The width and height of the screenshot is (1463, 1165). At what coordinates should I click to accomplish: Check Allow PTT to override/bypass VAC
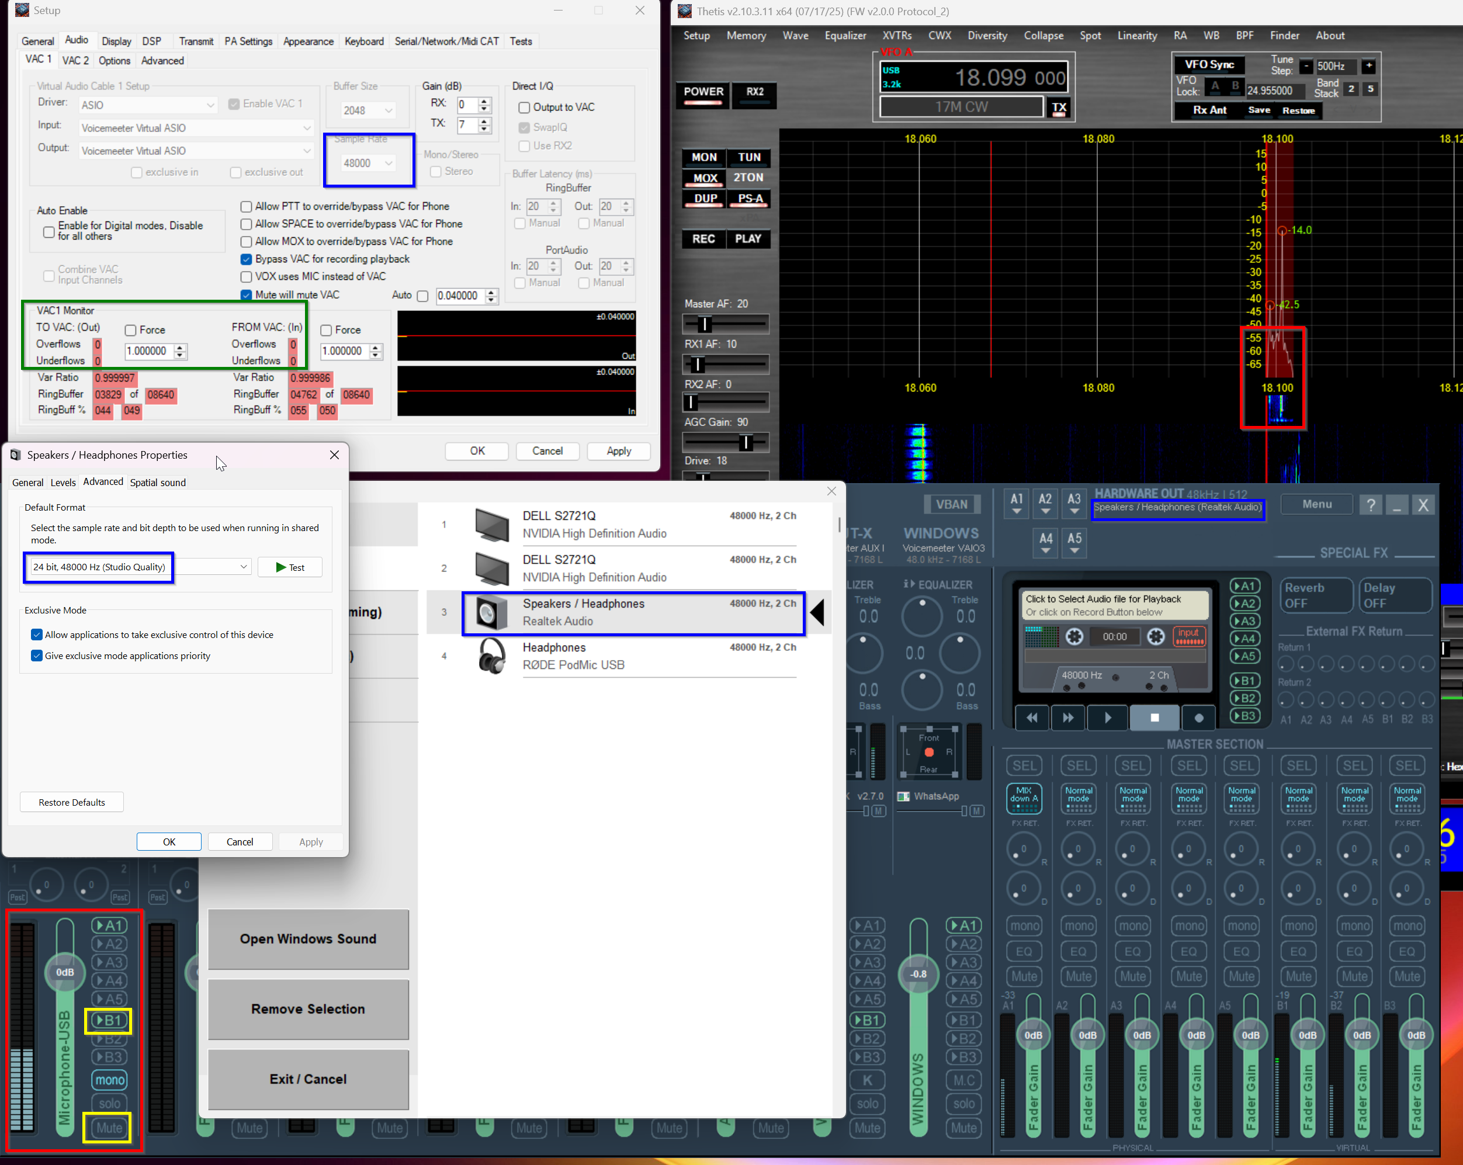pos(247,206)
